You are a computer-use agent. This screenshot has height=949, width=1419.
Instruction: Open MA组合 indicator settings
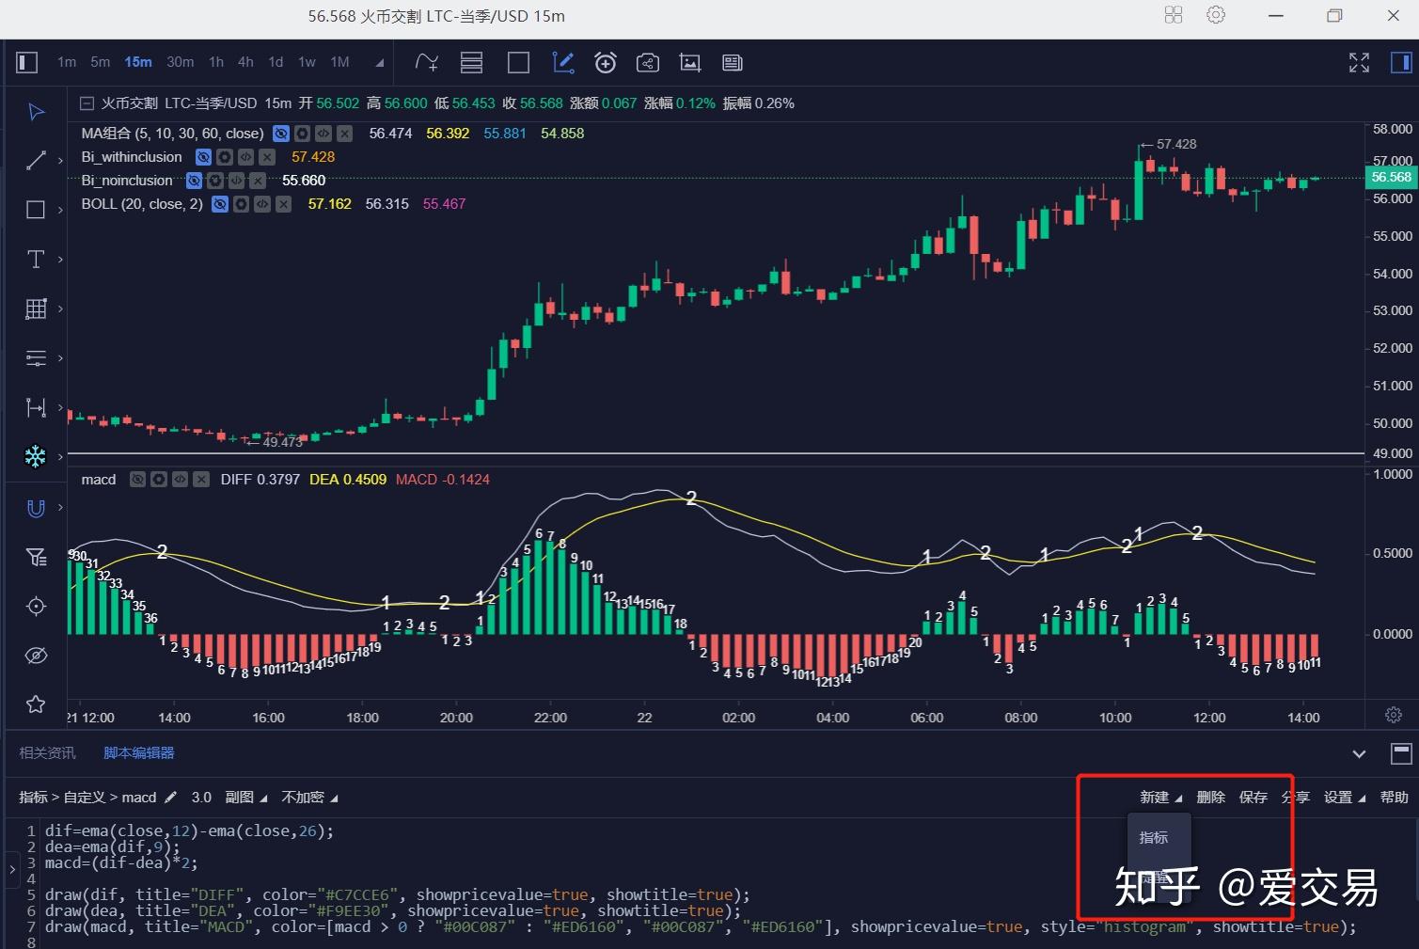[x=302, y=134]
